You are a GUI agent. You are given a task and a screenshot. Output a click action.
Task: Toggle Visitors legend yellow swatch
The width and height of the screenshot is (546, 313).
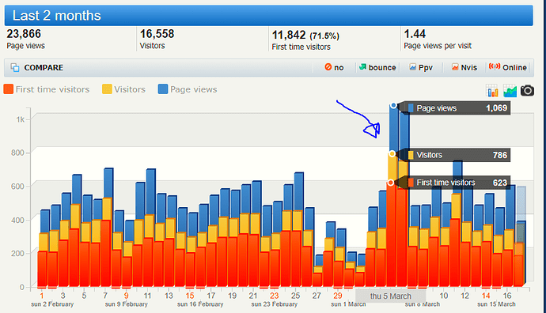tap(107, 89)
